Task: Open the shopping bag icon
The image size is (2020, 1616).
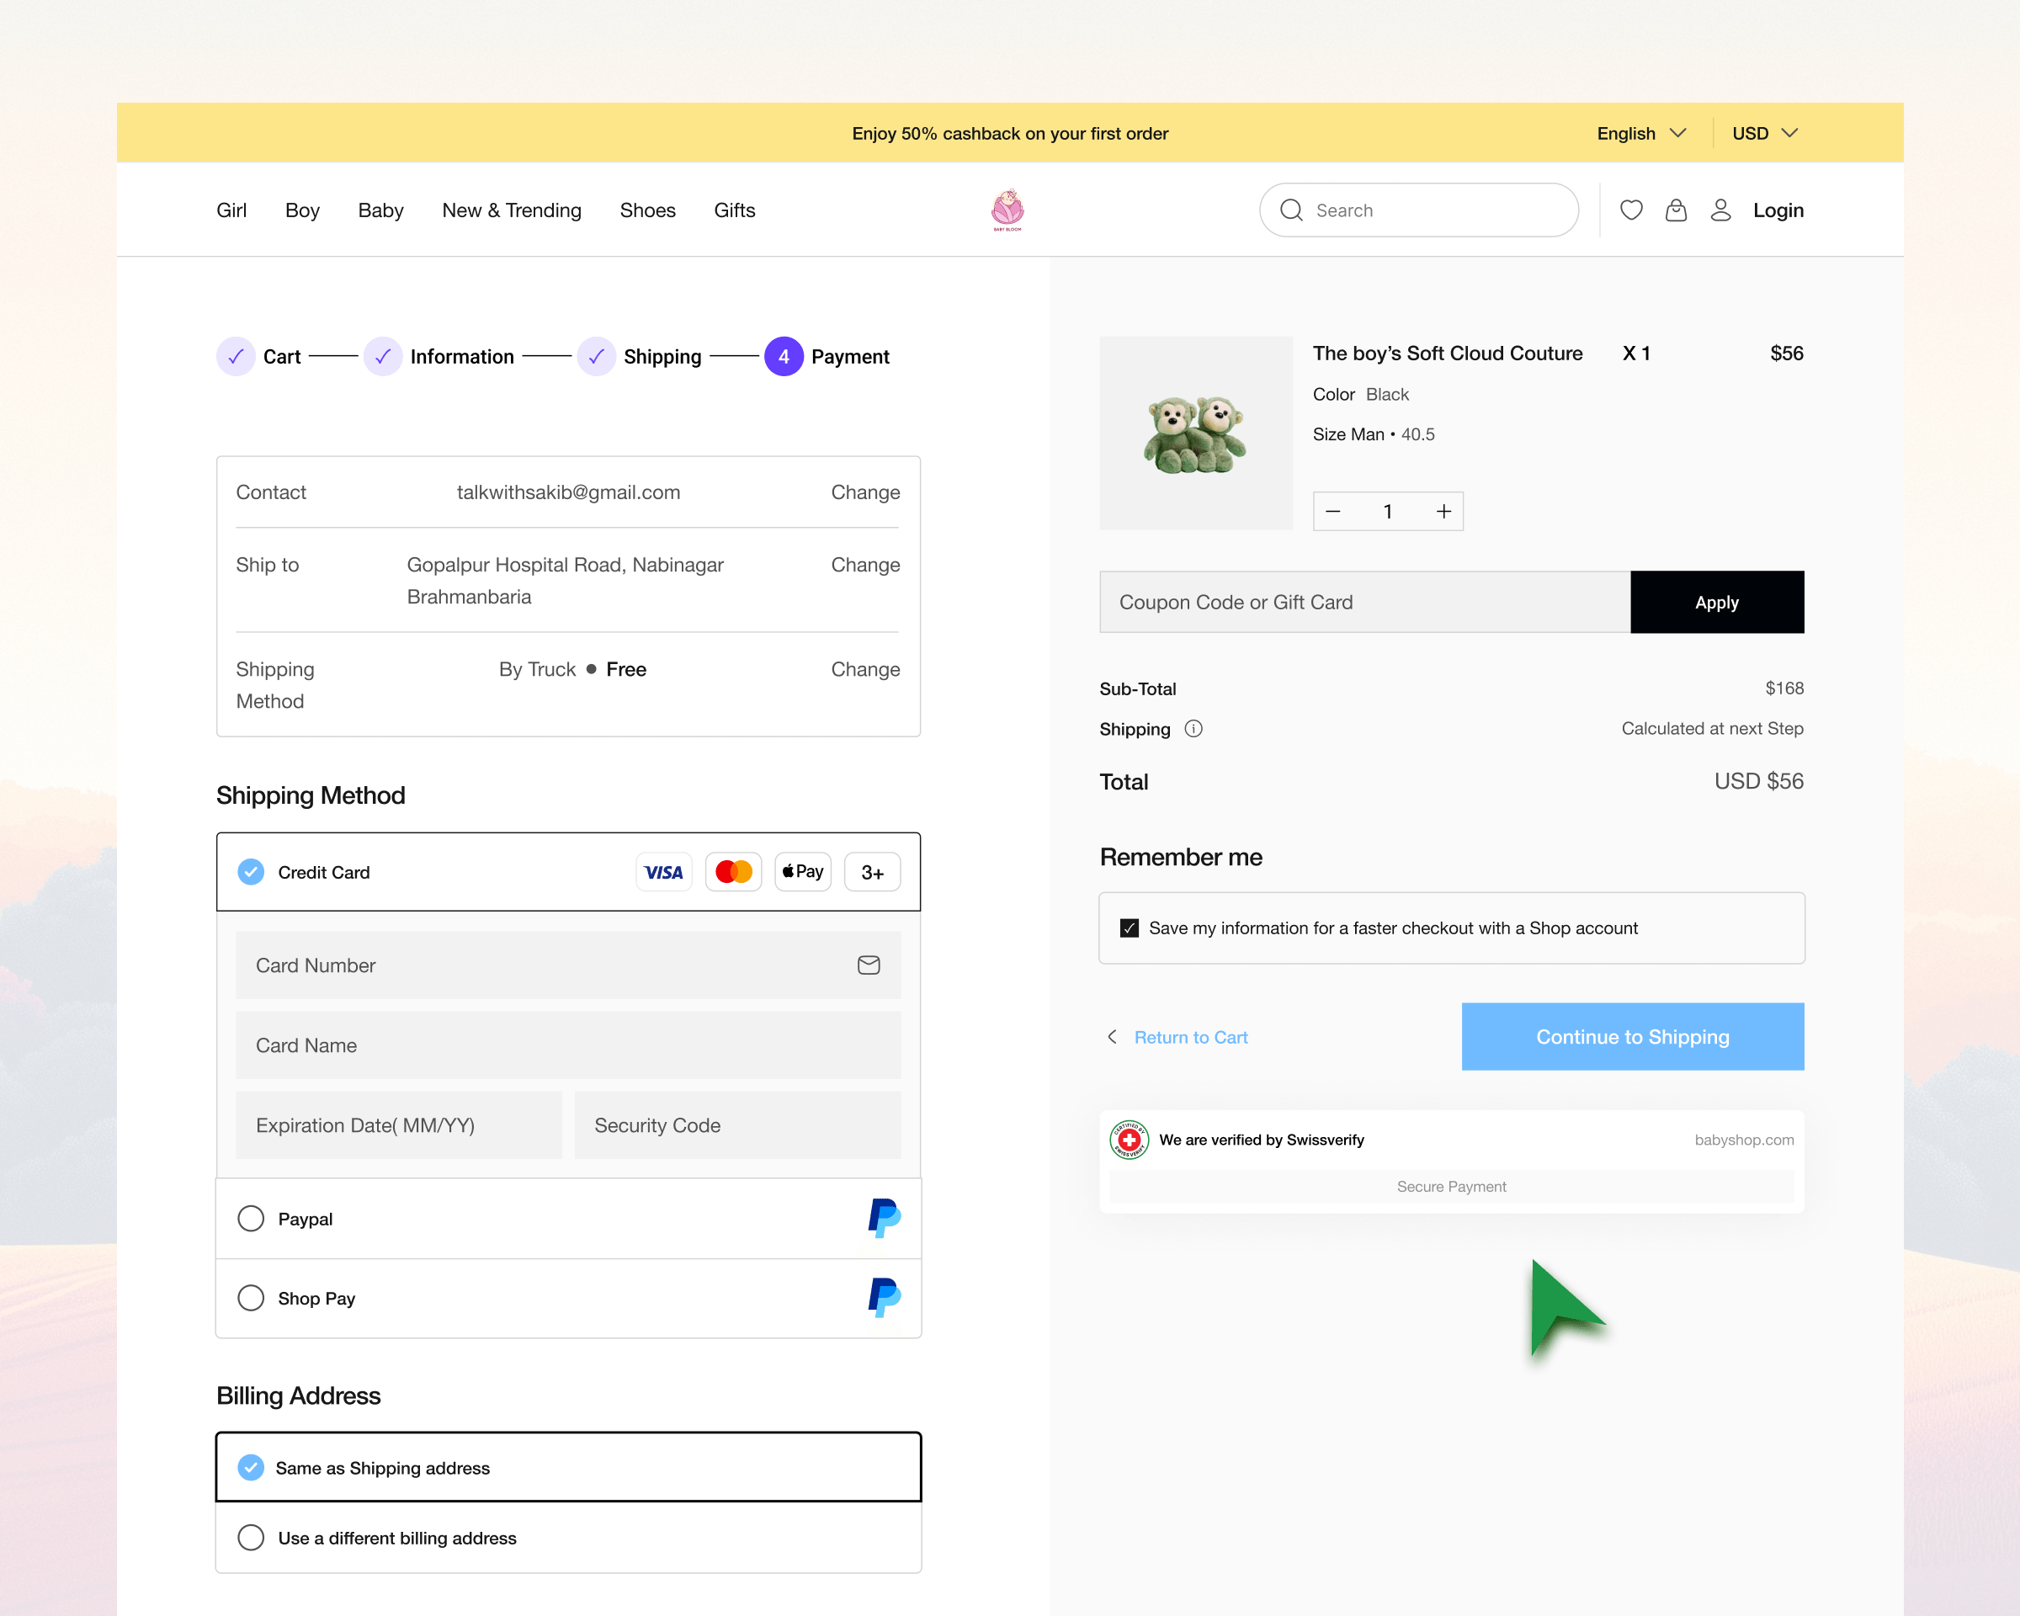Action: (x=1675, y=210)
